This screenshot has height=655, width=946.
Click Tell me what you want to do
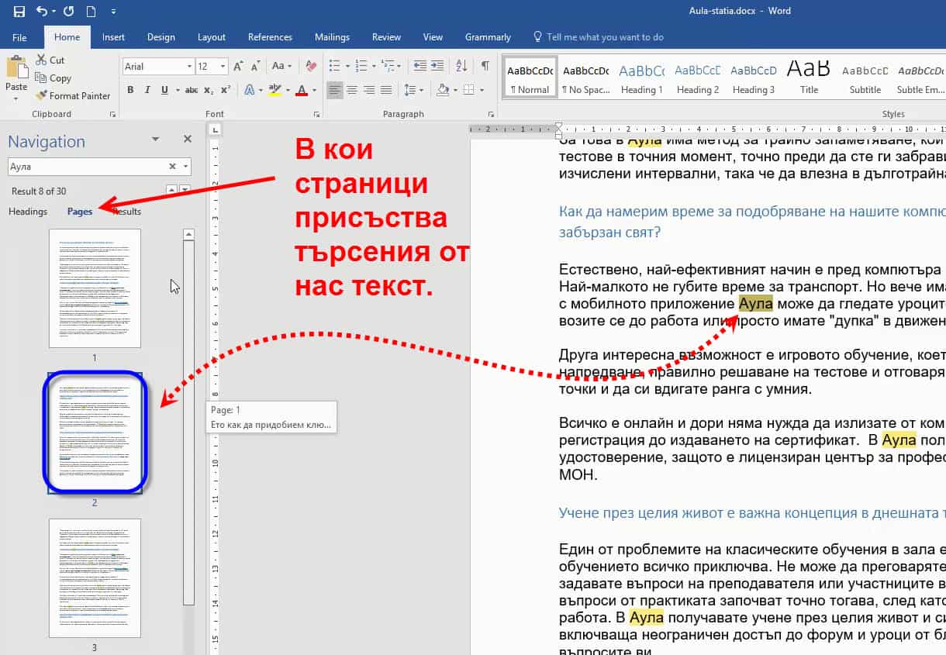point(599,37)
